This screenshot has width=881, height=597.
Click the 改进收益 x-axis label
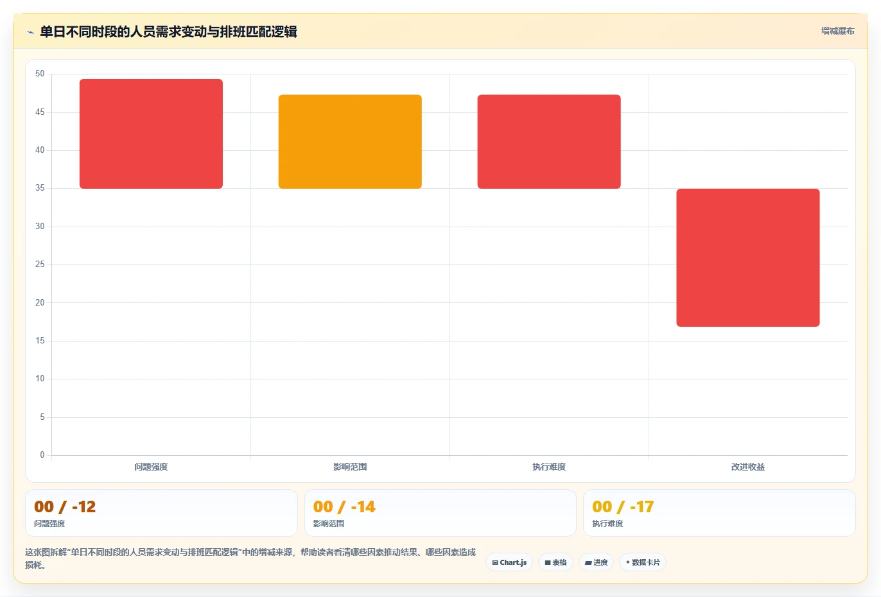coord(748,467)
